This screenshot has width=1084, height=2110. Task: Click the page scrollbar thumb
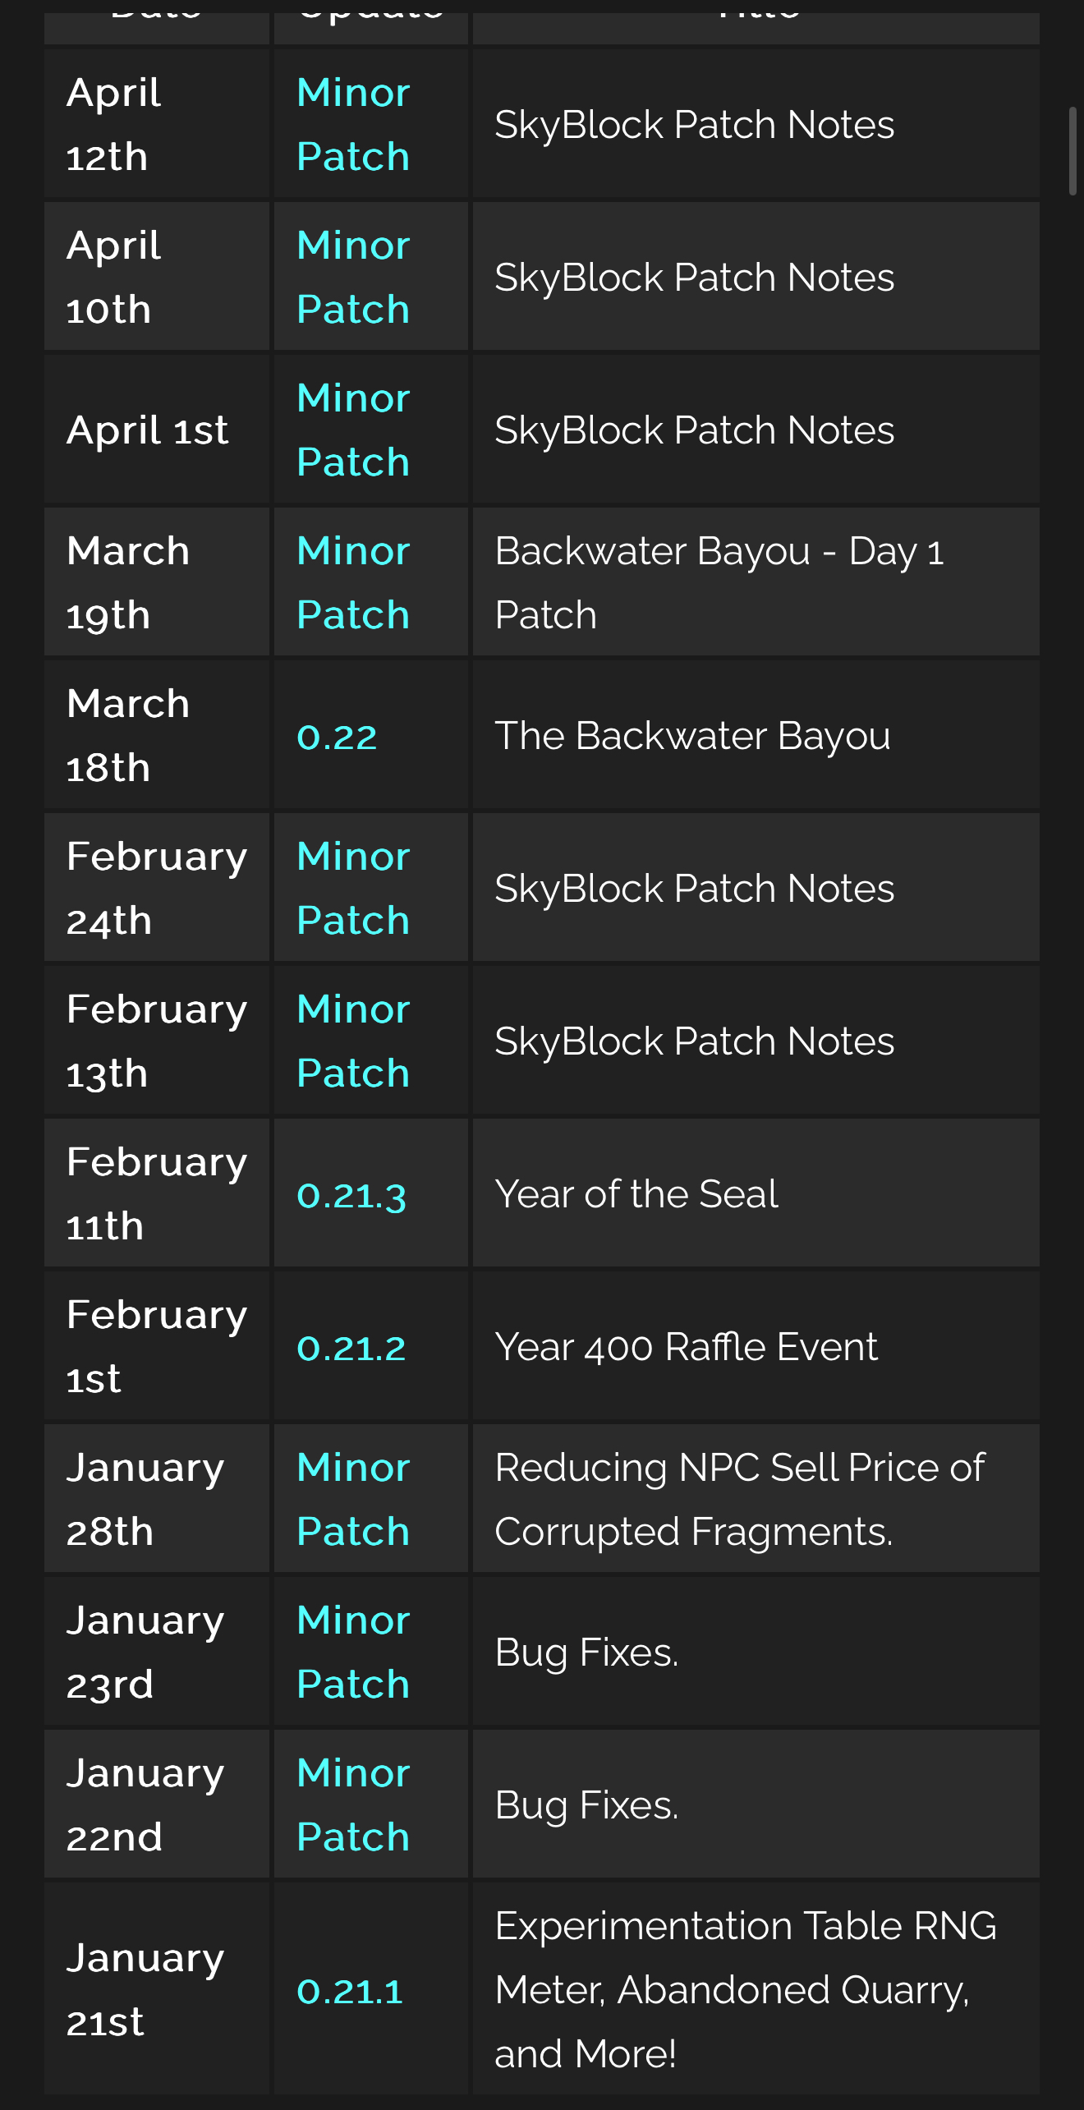click(1073, 150)
